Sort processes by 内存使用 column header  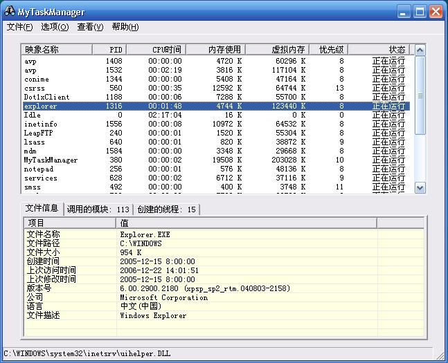(x=216, y=50)
